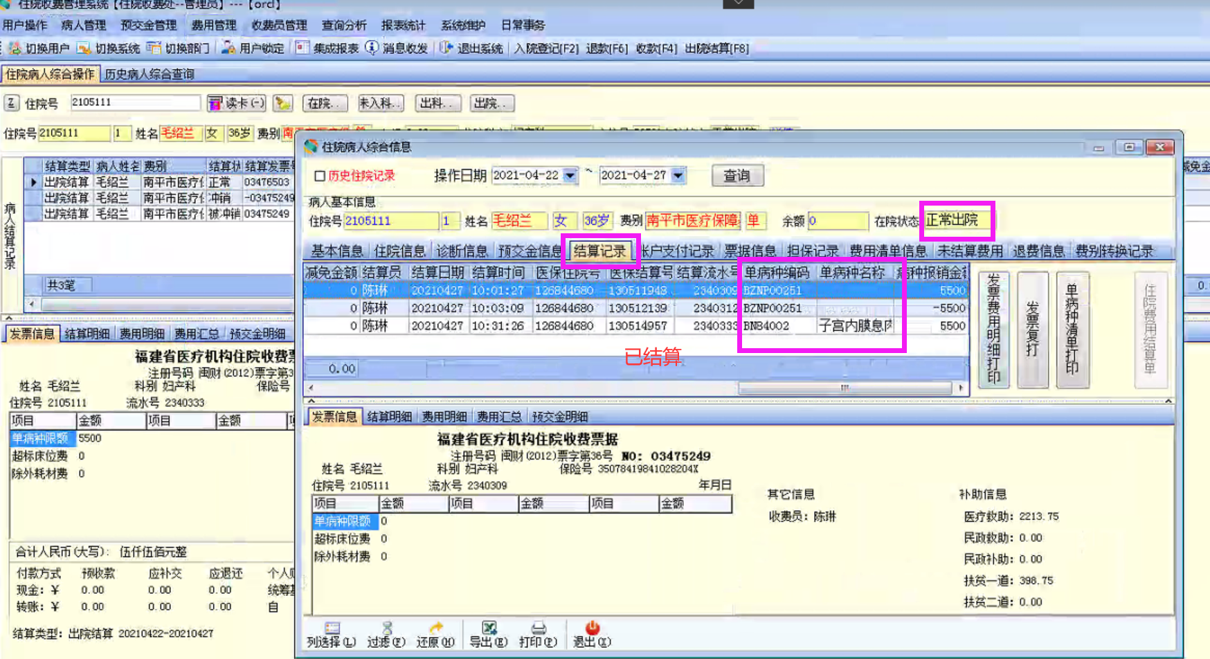Open the 用户操作 menu
Image resolution: width=1210 pixels, height=659 pixels.
(x=25, y=25)
